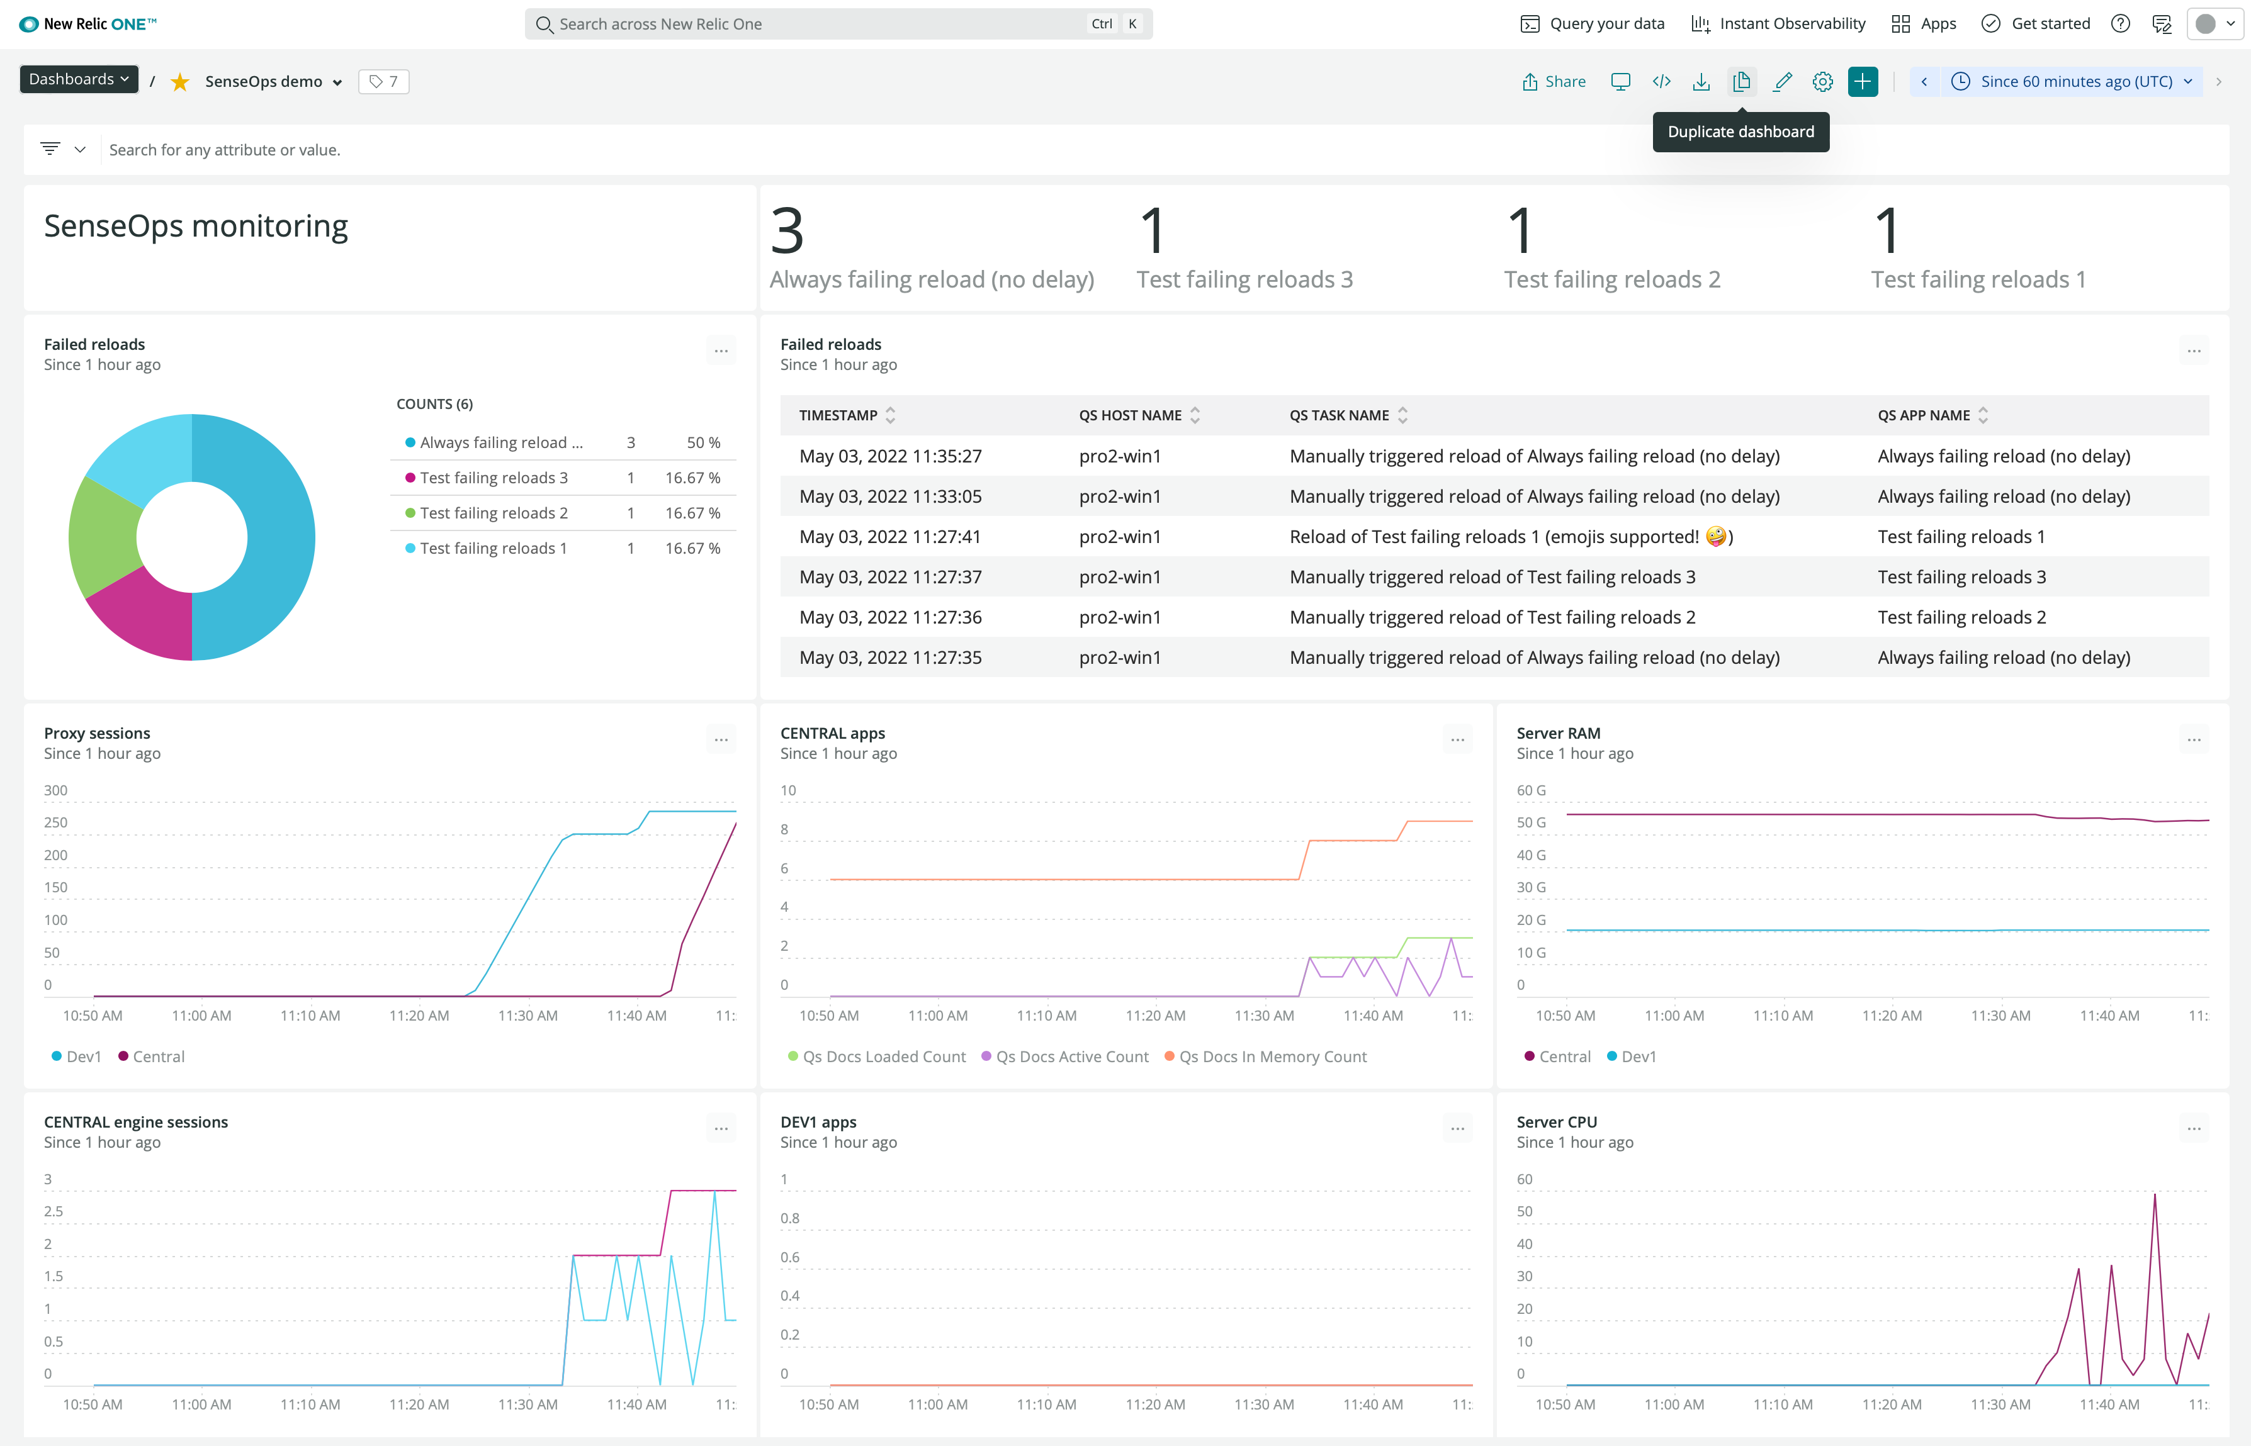Click the Duplicate dashboard icon
Screen dimensions: 2251x1446
[1741, 82]
